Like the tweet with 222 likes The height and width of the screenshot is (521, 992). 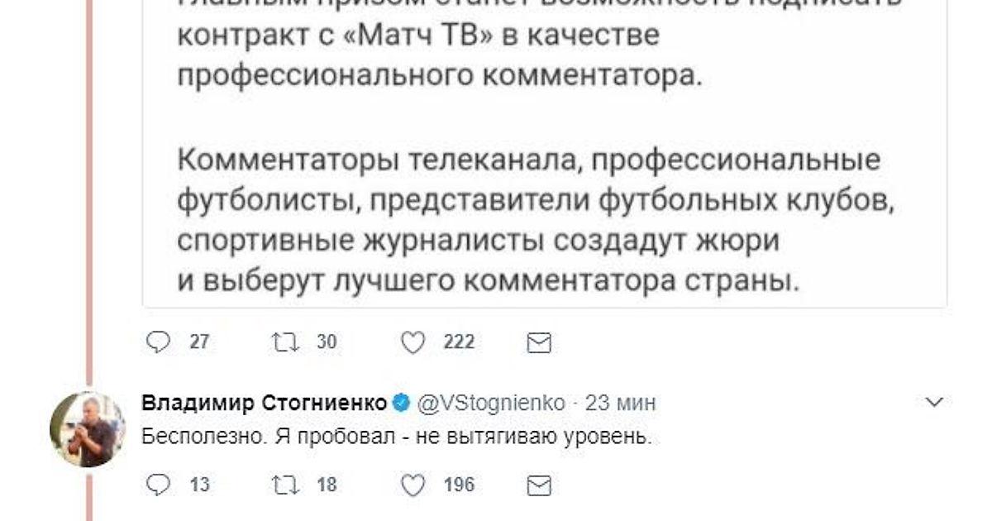point(413,342)
